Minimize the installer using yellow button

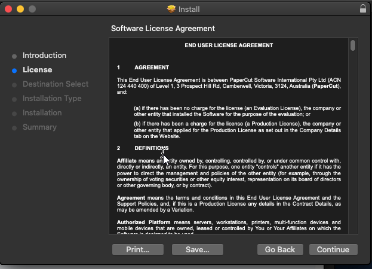tap(20, 9)
